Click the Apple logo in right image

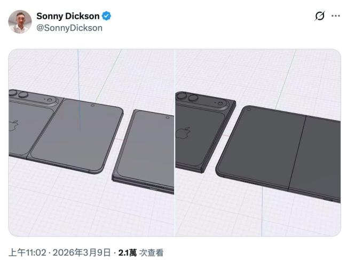tap(183, 133)
